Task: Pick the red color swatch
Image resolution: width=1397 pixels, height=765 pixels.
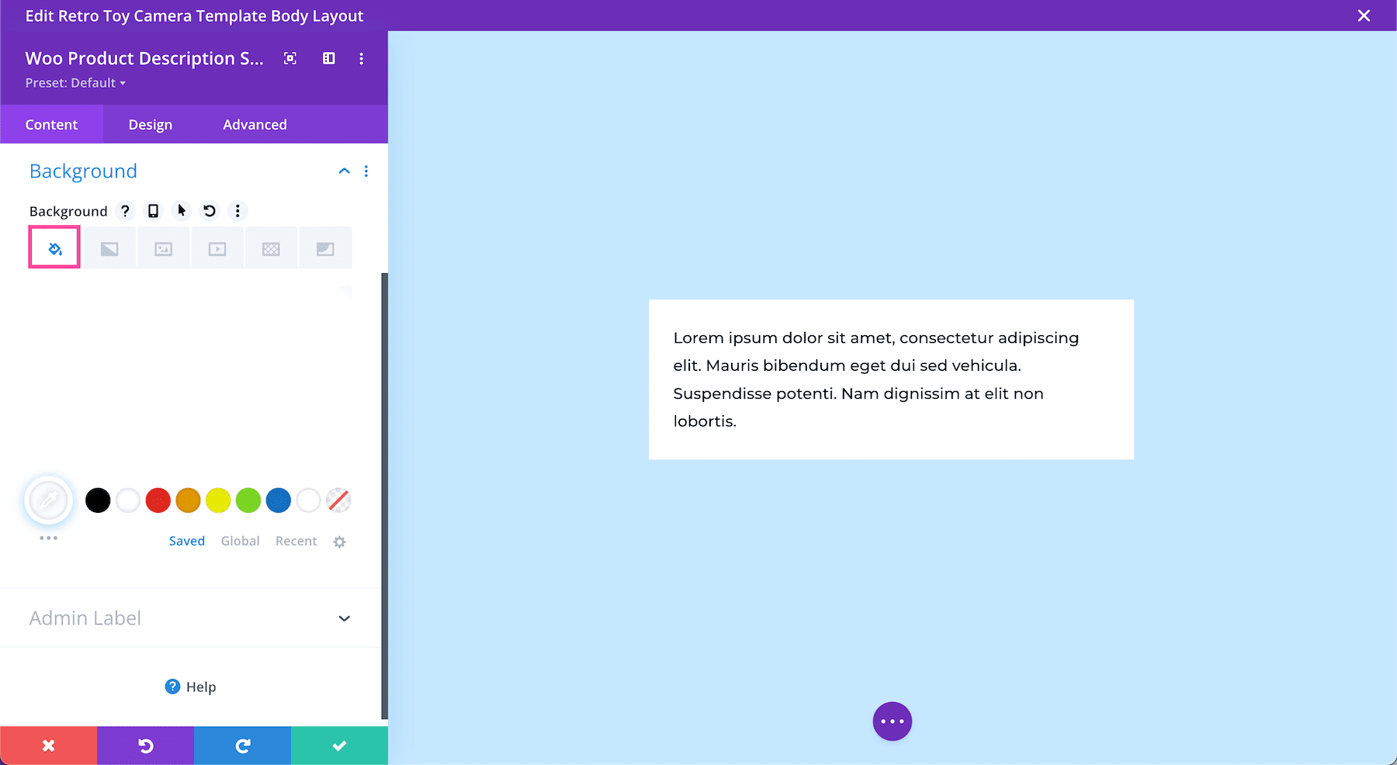Action: (158, 500)
